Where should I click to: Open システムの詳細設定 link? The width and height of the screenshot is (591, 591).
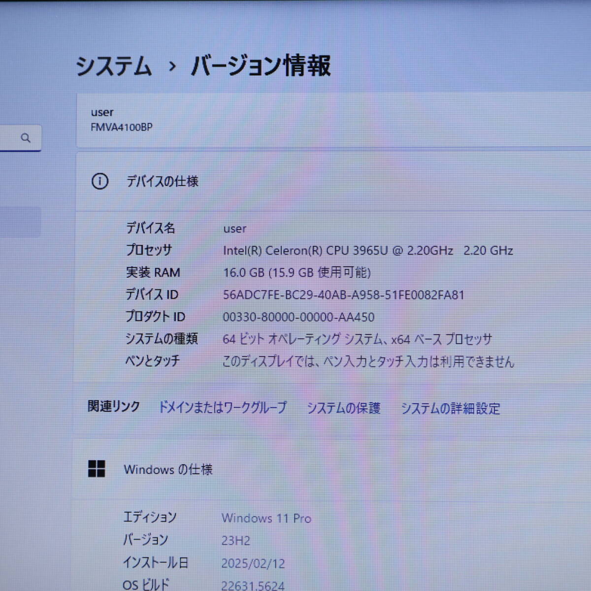[451, 409]
